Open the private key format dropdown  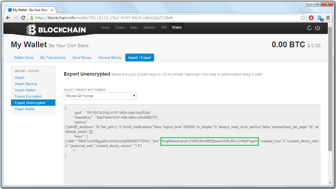(x=100, y=96)
